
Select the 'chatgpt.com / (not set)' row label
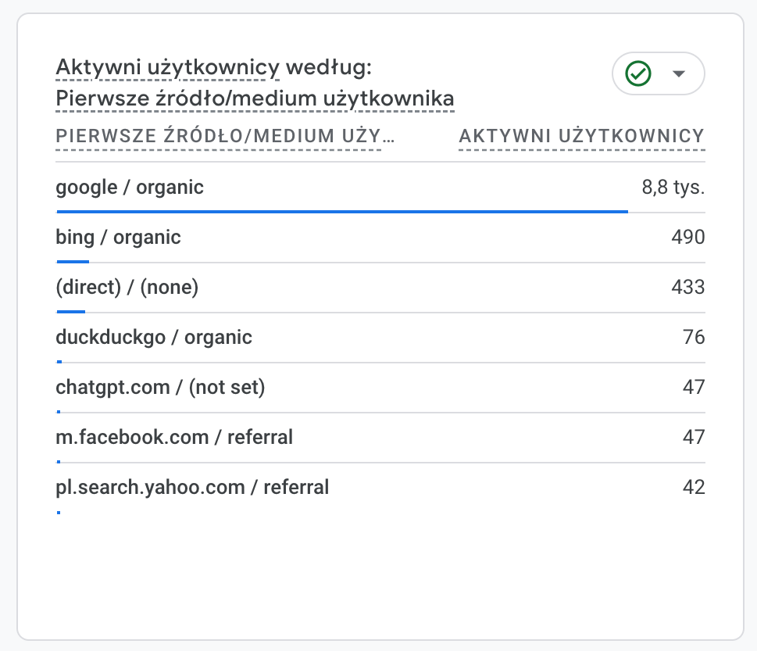click(160, 388)
